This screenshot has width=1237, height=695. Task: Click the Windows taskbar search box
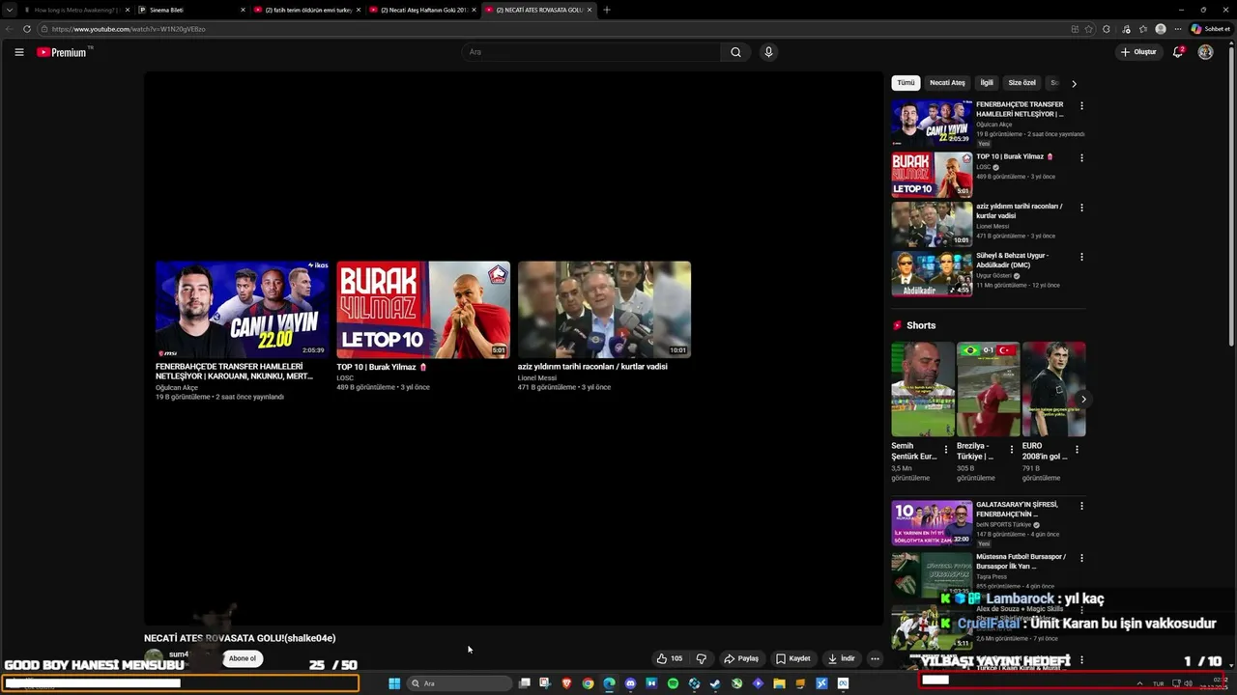pos(460,683)
